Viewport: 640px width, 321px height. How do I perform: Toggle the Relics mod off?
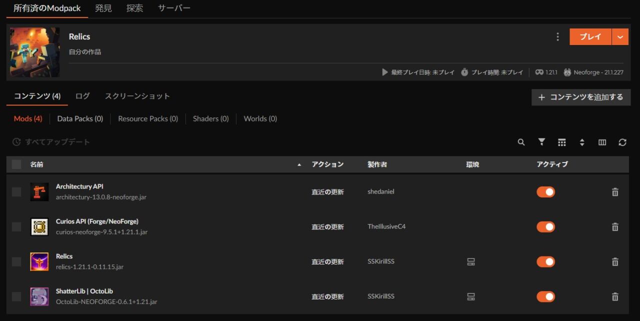point(545,261)
